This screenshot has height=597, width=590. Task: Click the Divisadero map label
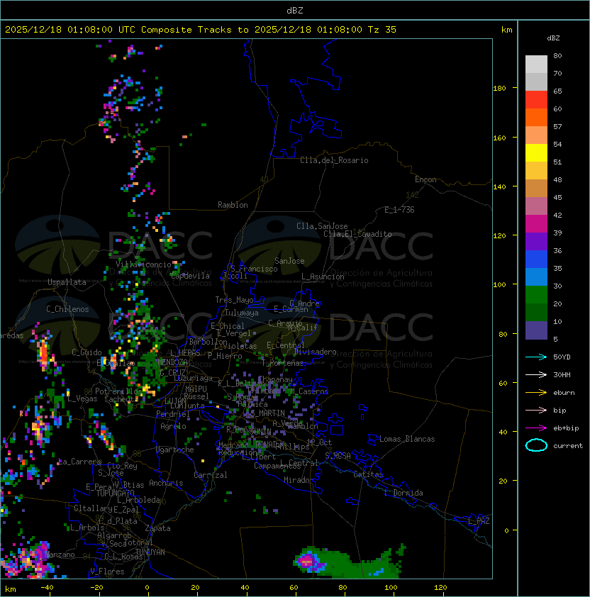(315, 352)
